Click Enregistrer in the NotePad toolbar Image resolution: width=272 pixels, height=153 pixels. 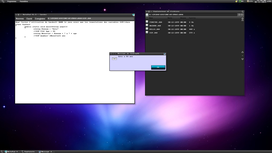[40, 19]
